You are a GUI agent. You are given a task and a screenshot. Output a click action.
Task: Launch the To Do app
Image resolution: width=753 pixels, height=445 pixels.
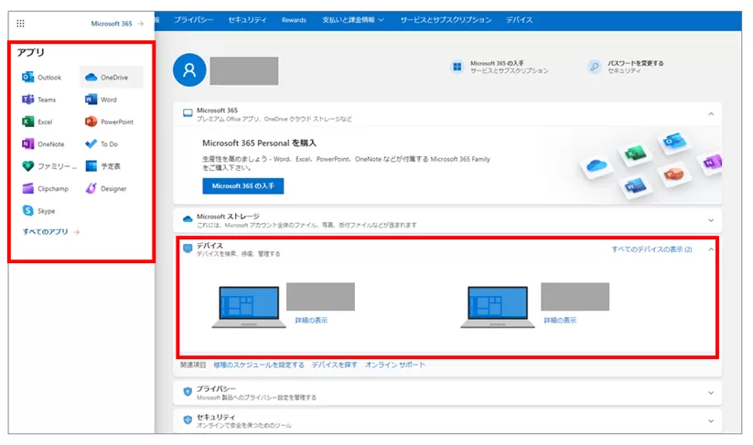tap(91, 144)
